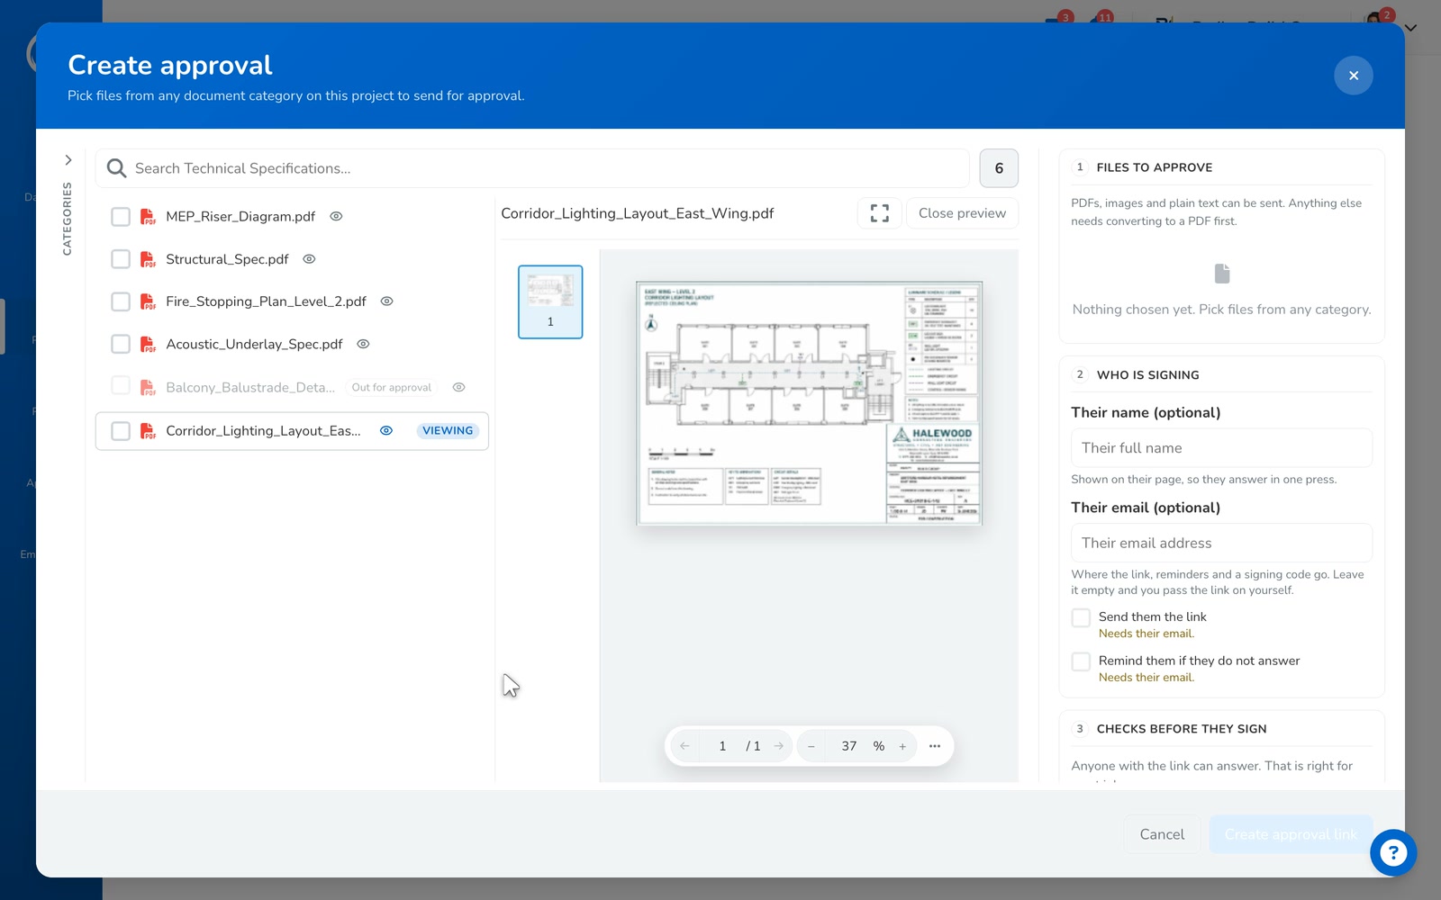Zoom in the preview with plus
This screenshot has width=1441, height=900.
[902, 746]
